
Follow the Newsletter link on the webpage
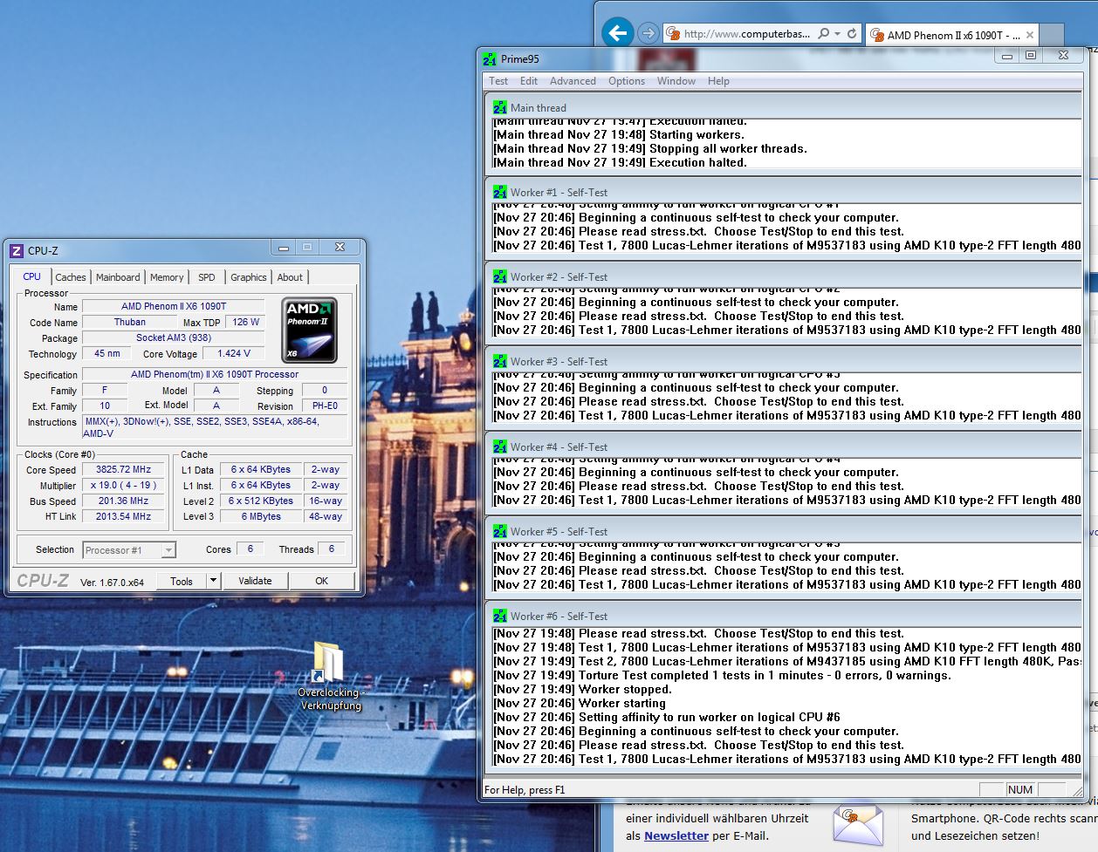point(676,835)
